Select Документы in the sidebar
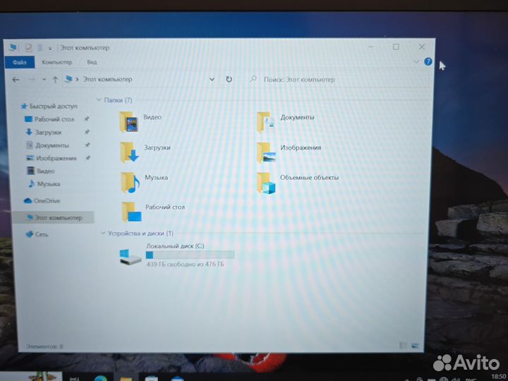Viewport: 508px width, 381px height. [x=47, y=145]
